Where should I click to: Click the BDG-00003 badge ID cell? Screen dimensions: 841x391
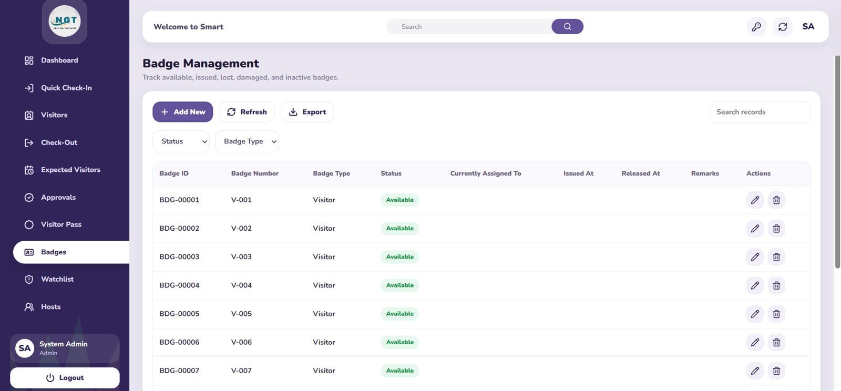[179, 257]
